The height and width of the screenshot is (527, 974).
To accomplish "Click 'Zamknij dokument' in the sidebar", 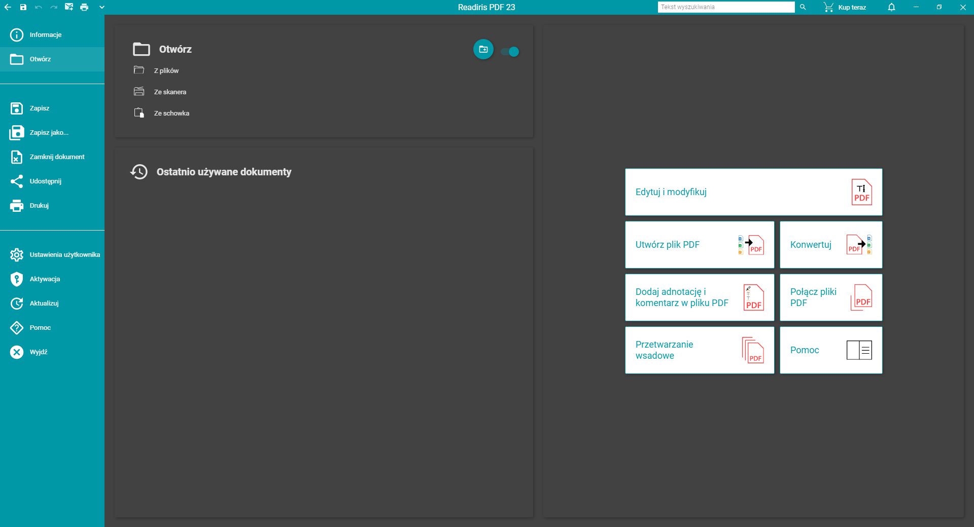I will (x=52, y=157).
